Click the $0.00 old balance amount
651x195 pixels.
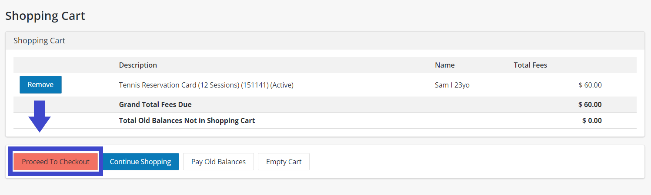click(592, 120)
